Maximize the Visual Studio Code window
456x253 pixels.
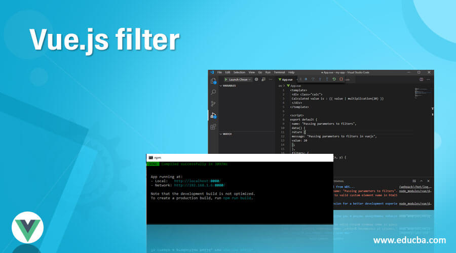point(419,72)
